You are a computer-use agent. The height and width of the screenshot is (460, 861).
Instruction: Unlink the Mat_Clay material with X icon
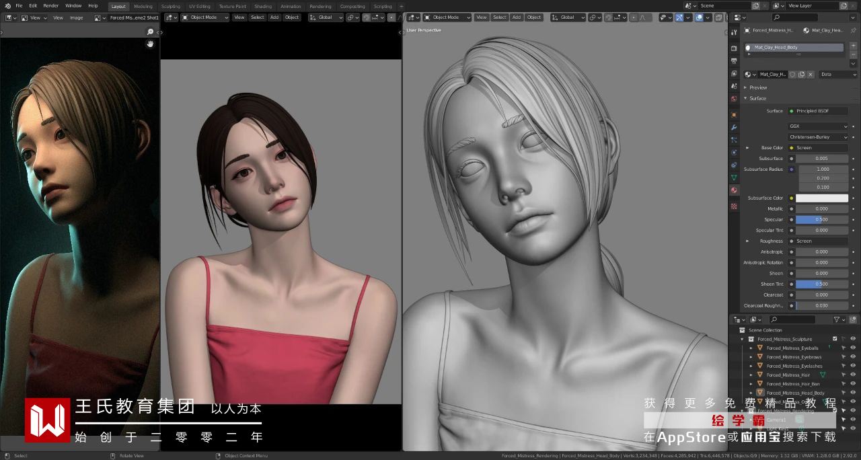[x=811, y=75]
